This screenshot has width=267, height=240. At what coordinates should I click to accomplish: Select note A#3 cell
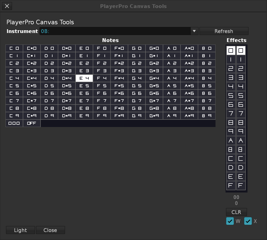189,71
